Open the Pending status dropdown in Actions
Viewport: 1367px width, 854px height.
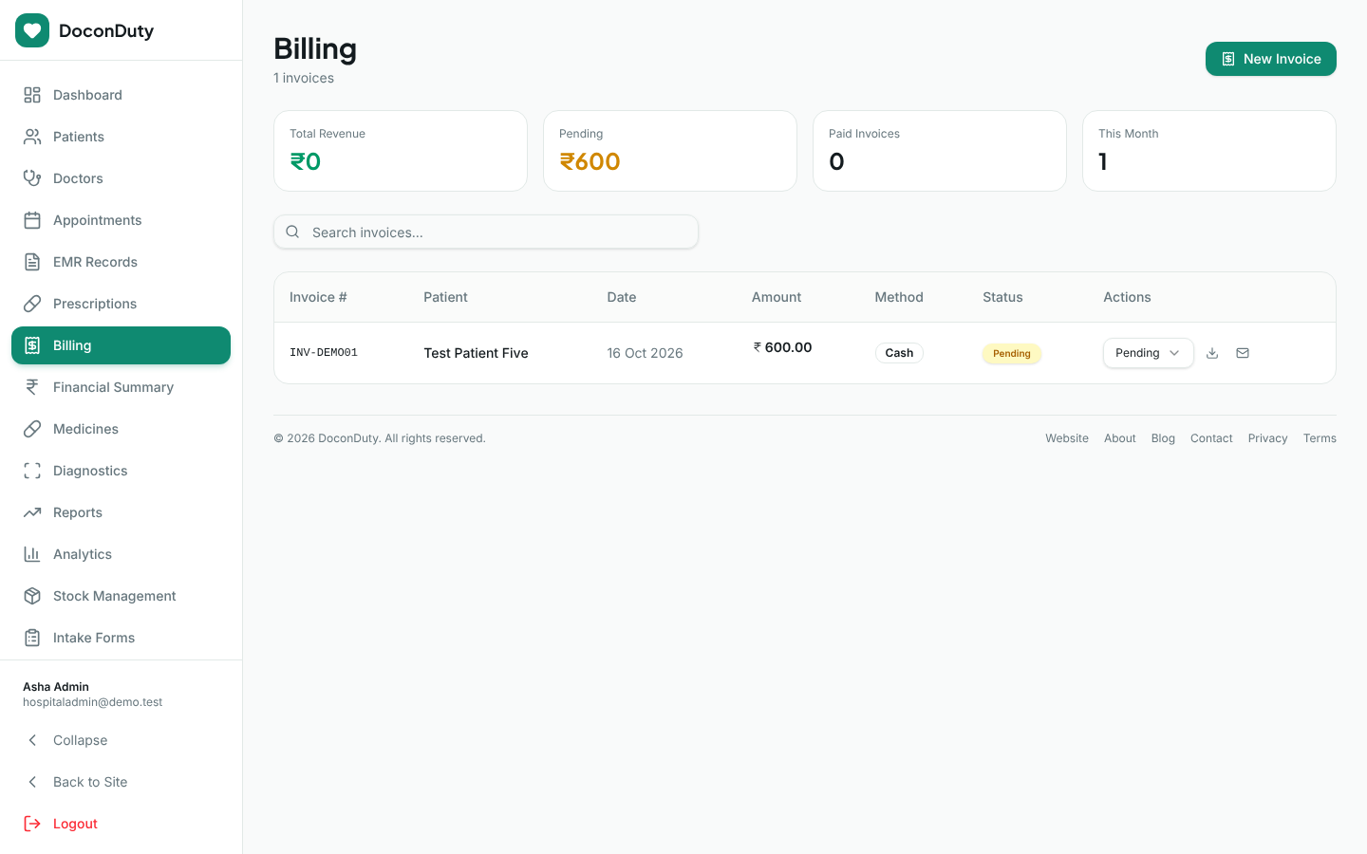coord(1148,353)
